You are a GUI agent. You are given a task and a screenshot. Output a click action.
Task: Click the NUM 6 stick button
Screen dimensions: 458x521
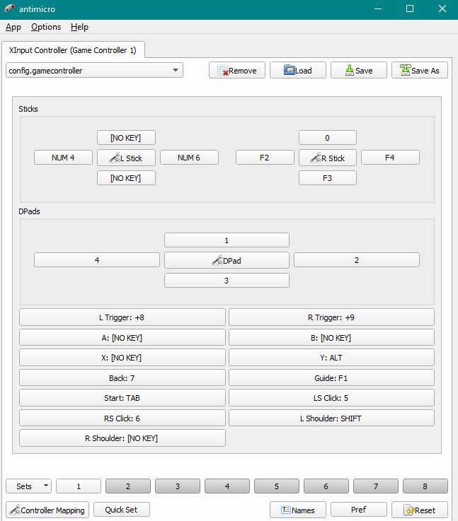(x=189, y=158)
